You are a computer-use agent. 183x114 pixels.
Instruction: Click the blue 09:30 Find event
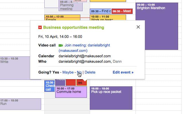100,11
